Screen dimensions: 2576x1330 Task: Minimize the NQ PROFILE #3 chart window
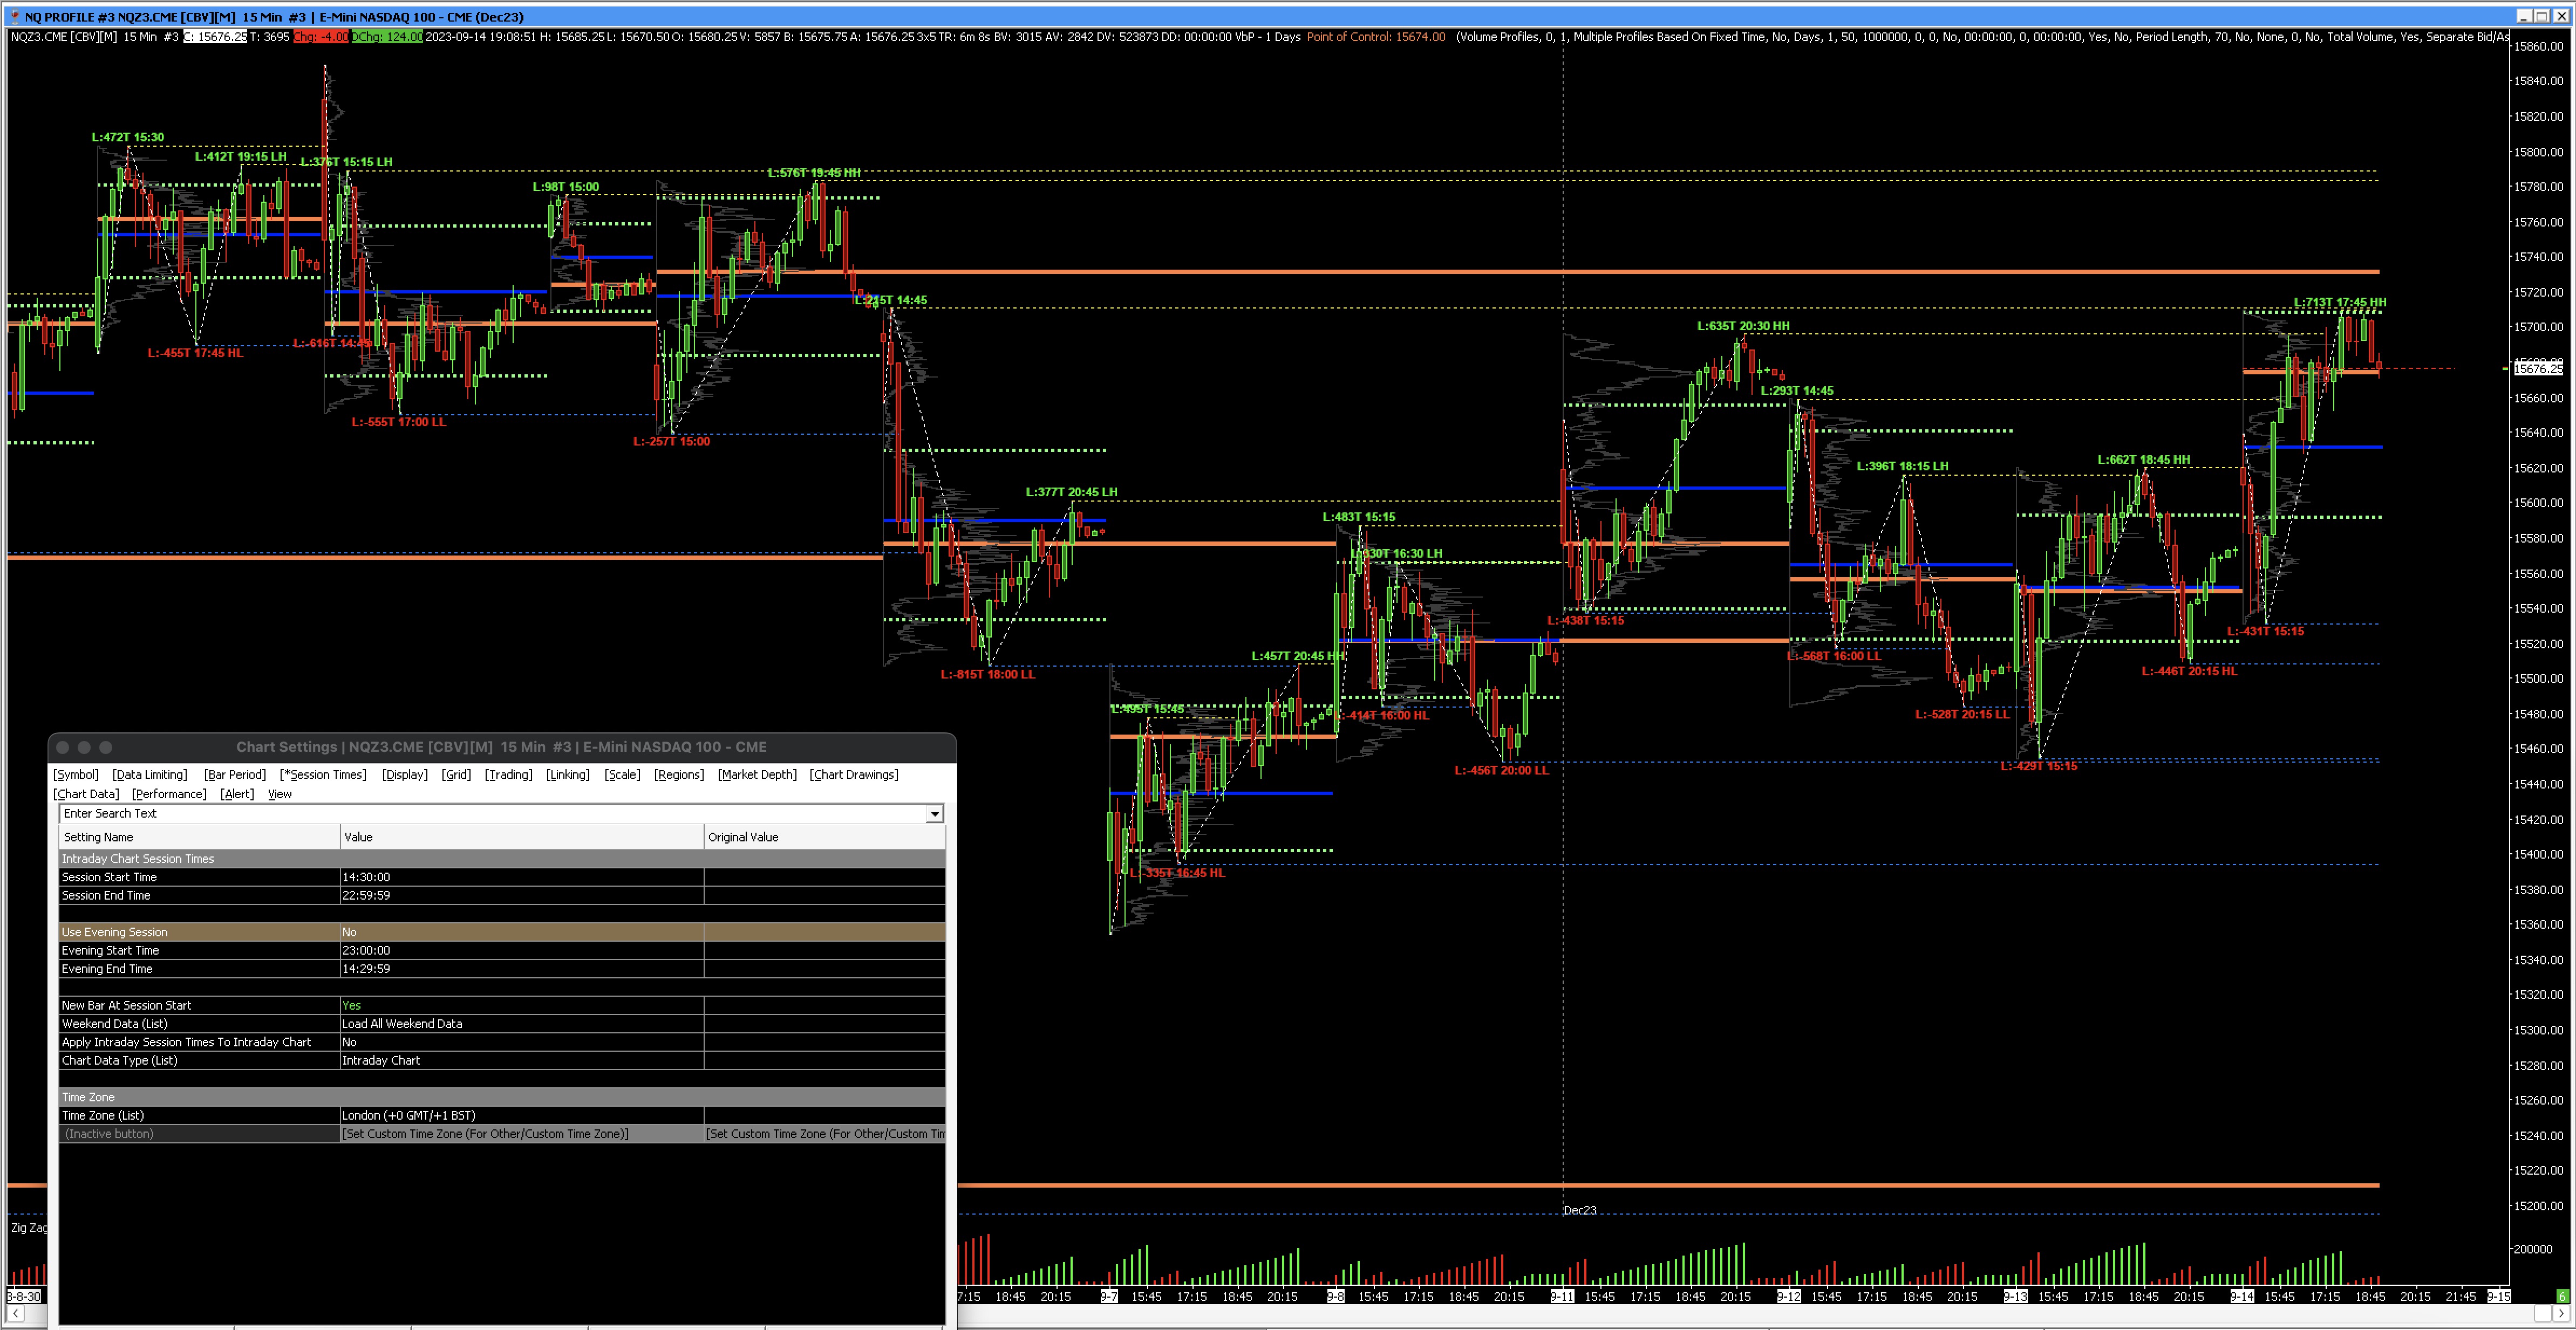[2525, 16]
